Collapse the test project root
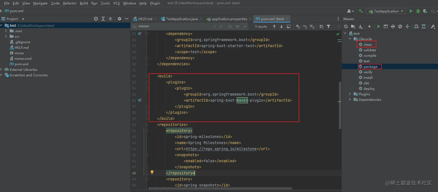The height and width of the screenshot is (192, 438). point(1,25)
